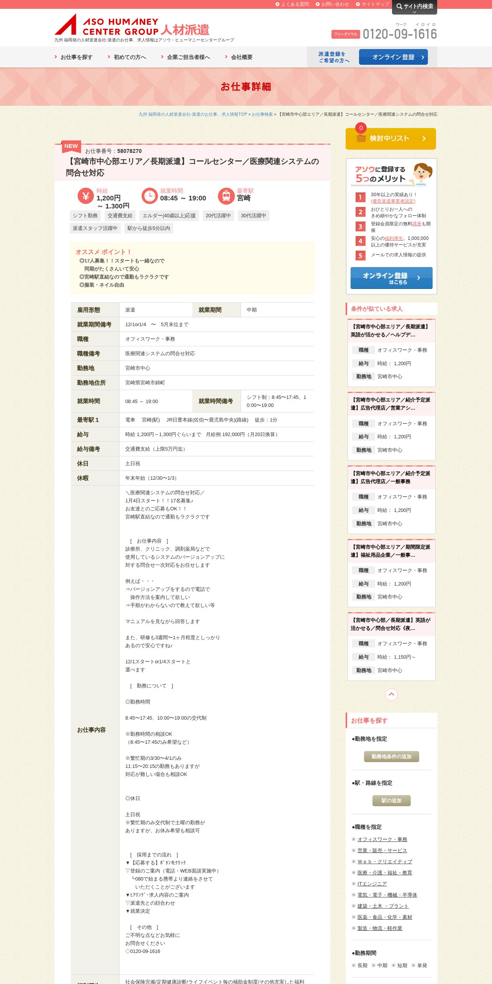
Task: Click the 交通費支給 tag
Action: click(120, 216)
